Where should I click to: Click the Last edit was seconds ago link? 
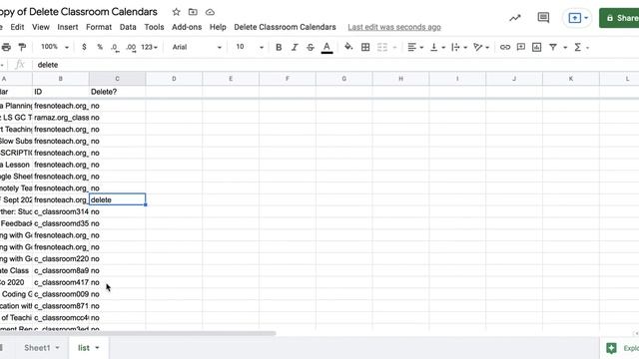pos(394,27)
